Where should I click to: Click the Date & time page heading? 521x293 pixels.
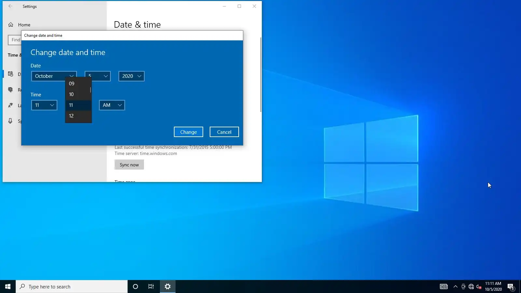click(x=137, y=25)
